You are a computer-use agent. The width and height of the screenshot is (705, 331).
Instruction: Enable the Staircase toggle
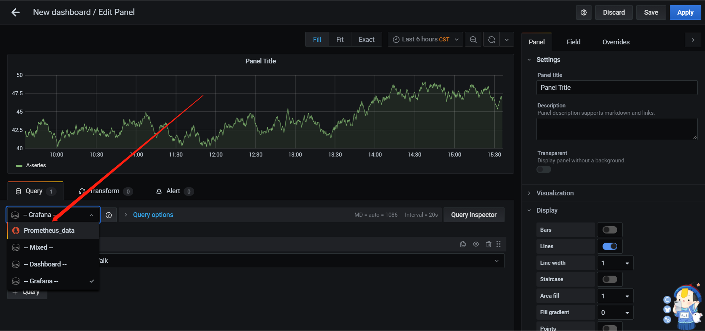tap(610, 279)
